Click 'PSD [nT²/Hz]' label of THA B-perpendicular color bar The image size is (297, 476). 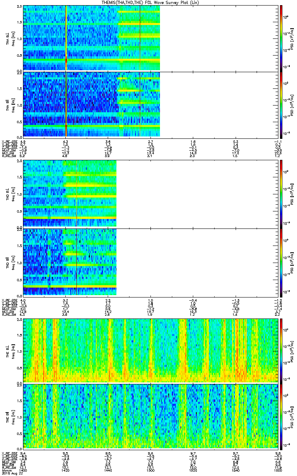click(293, 38)
